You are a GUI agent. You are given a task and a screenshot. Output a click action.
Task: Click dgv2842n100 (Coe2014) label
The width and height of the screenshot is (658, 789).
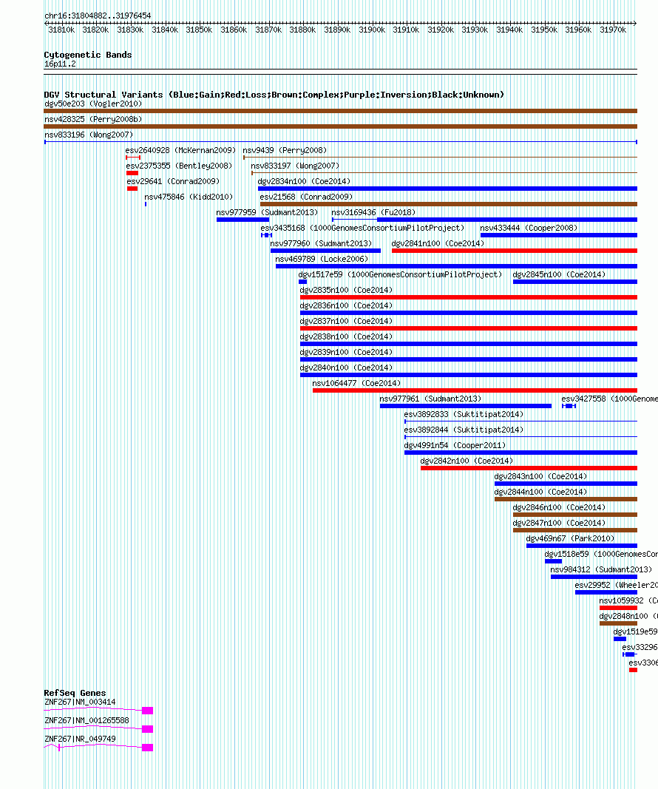[x=467, y=461]
